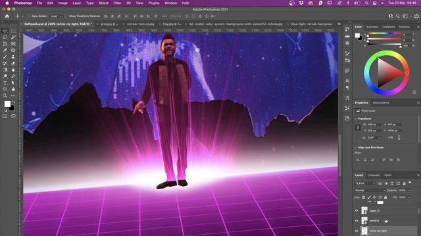The width and height of the screenshot is (421, 236).
Task: Switch to the Adjustments tab
Action: click(381, 103)
